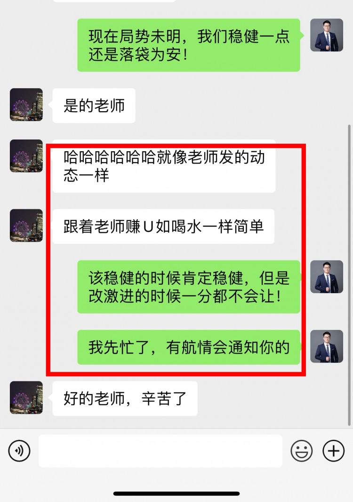The height and width of the screenshot is (502, 353).
Task: Select the 好的老师，辛苦了 message bubble
Action: tap(125, 399)
